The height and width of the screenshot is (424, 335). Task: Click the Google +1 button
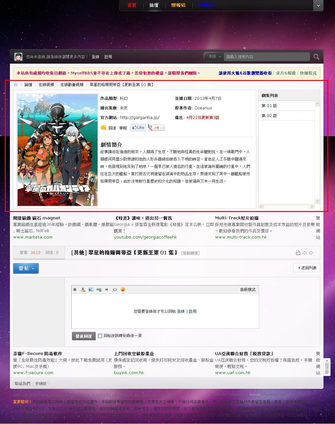pos(156,128)
